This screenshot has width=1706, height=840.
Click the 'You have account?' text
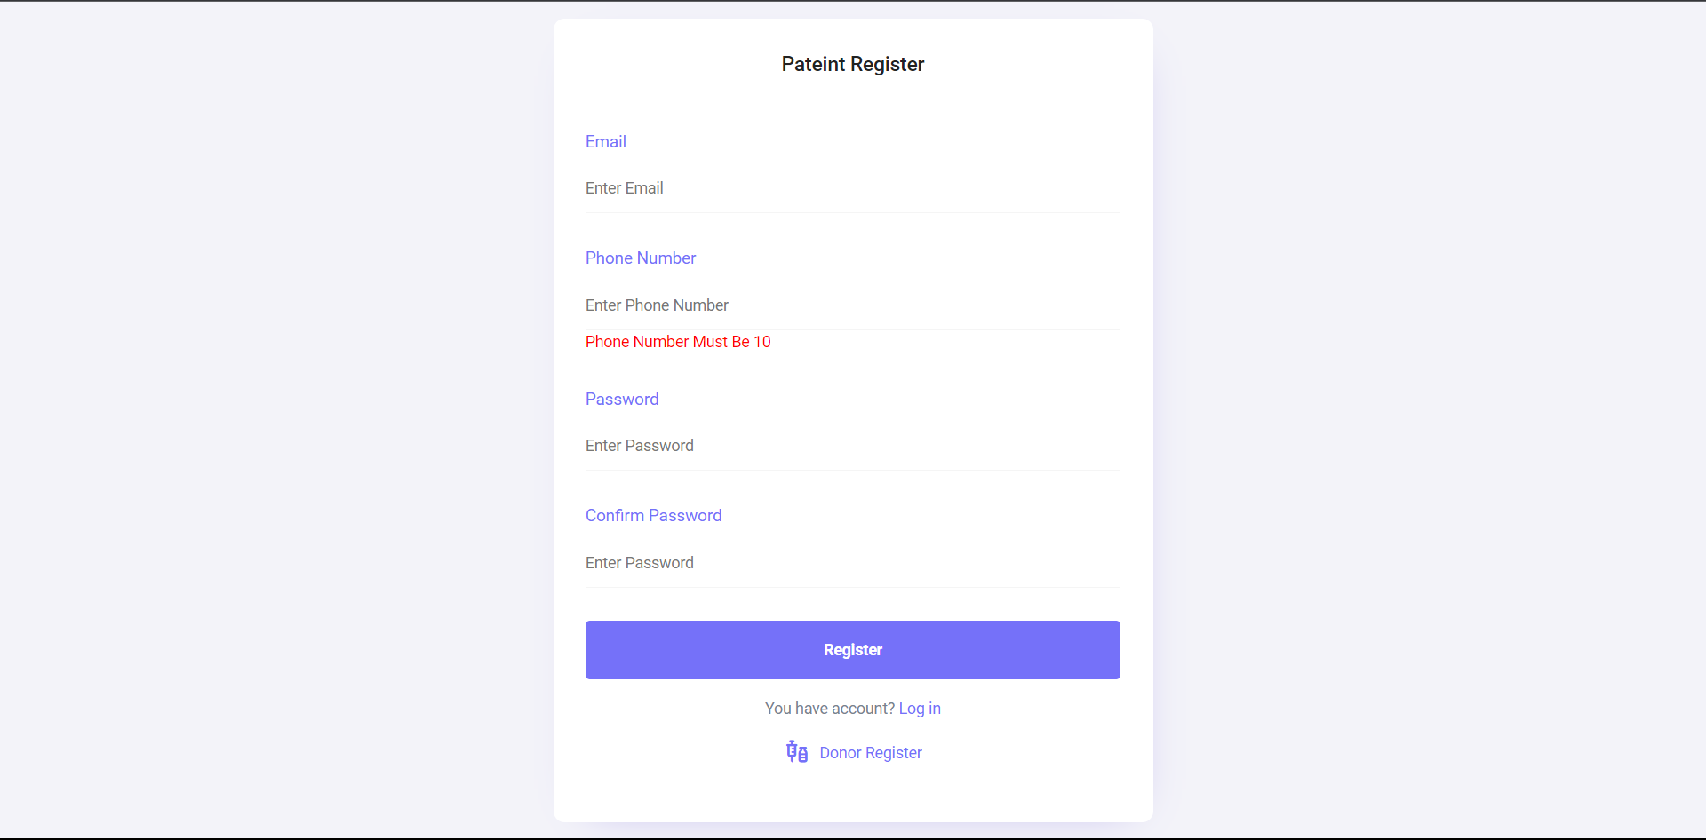tap(829, 709)
